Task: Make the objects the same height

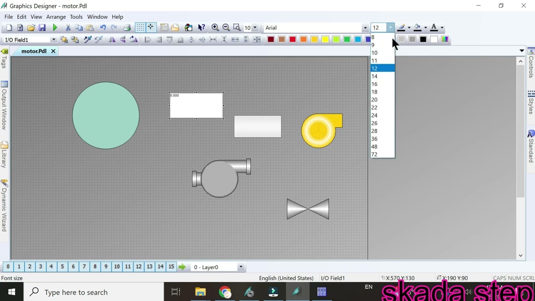Action: (246, 39)
